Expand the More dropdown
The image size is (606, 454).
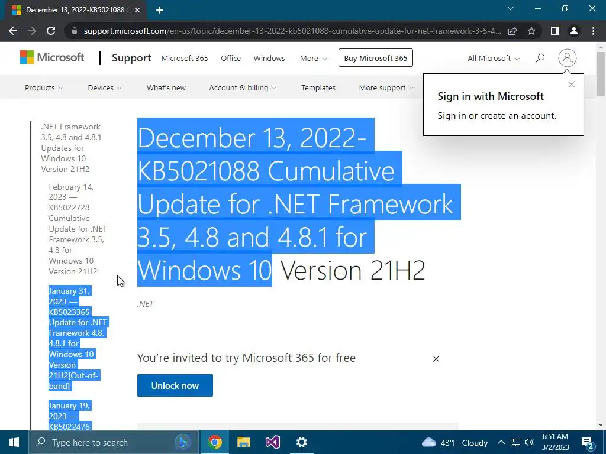coord(314,59)
